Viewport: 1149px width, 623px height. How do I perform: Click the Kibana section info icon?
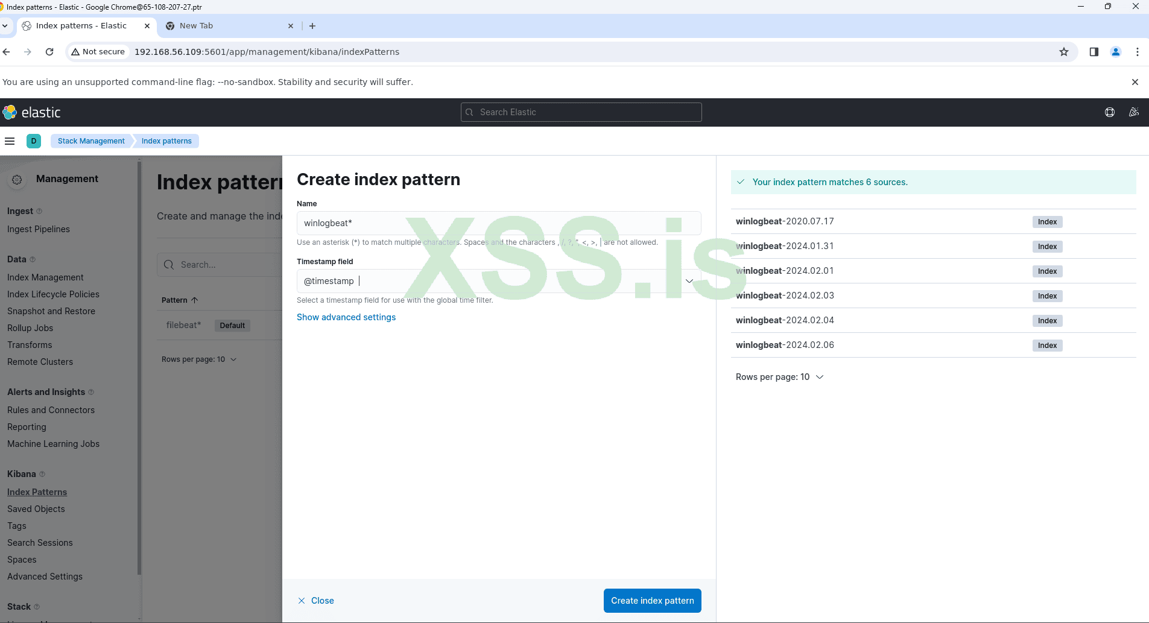(42, 474)
